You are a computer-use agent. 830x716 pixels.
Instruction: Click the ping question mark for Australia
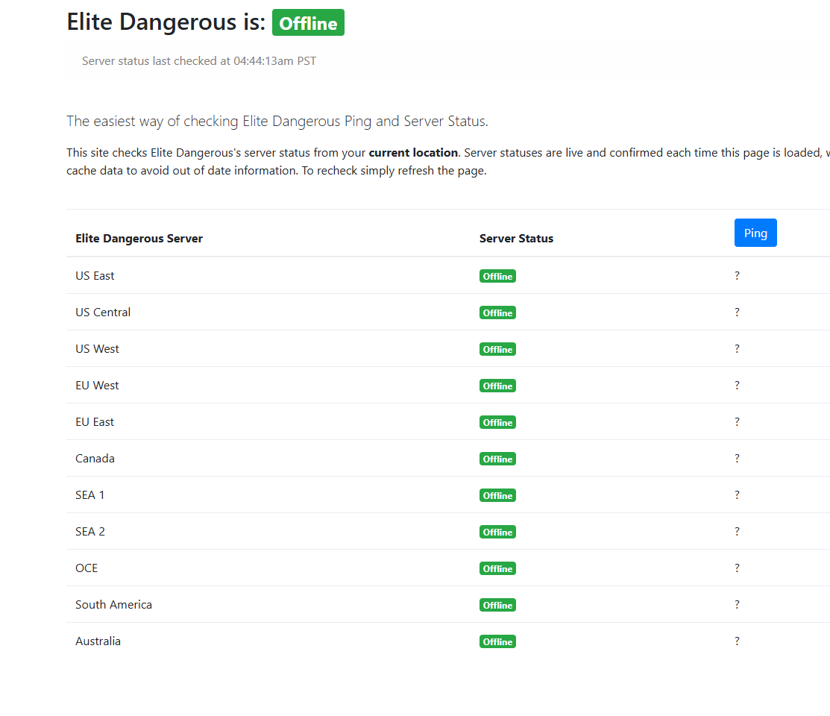click(x=737, y=641)
